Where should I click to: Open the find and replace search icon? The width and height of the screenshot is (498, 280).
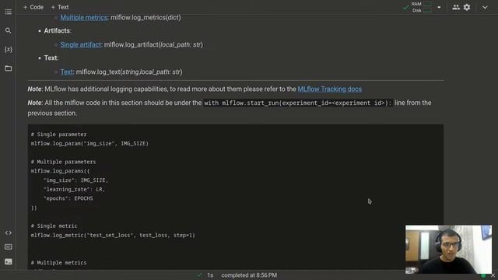tap(9, 30)
